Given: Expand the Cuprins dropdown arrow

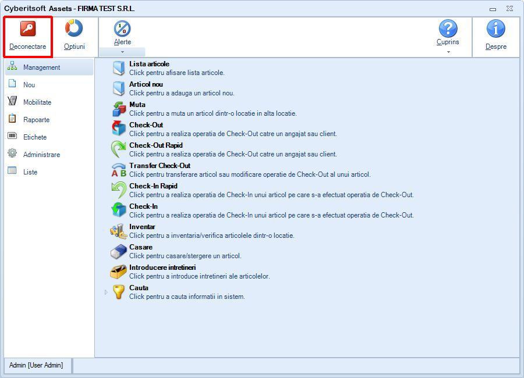Looking at the screenshot, I should pos(448,52).
